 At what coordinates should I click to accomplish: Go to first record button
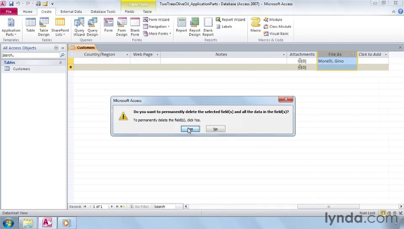tap(85, 207)
